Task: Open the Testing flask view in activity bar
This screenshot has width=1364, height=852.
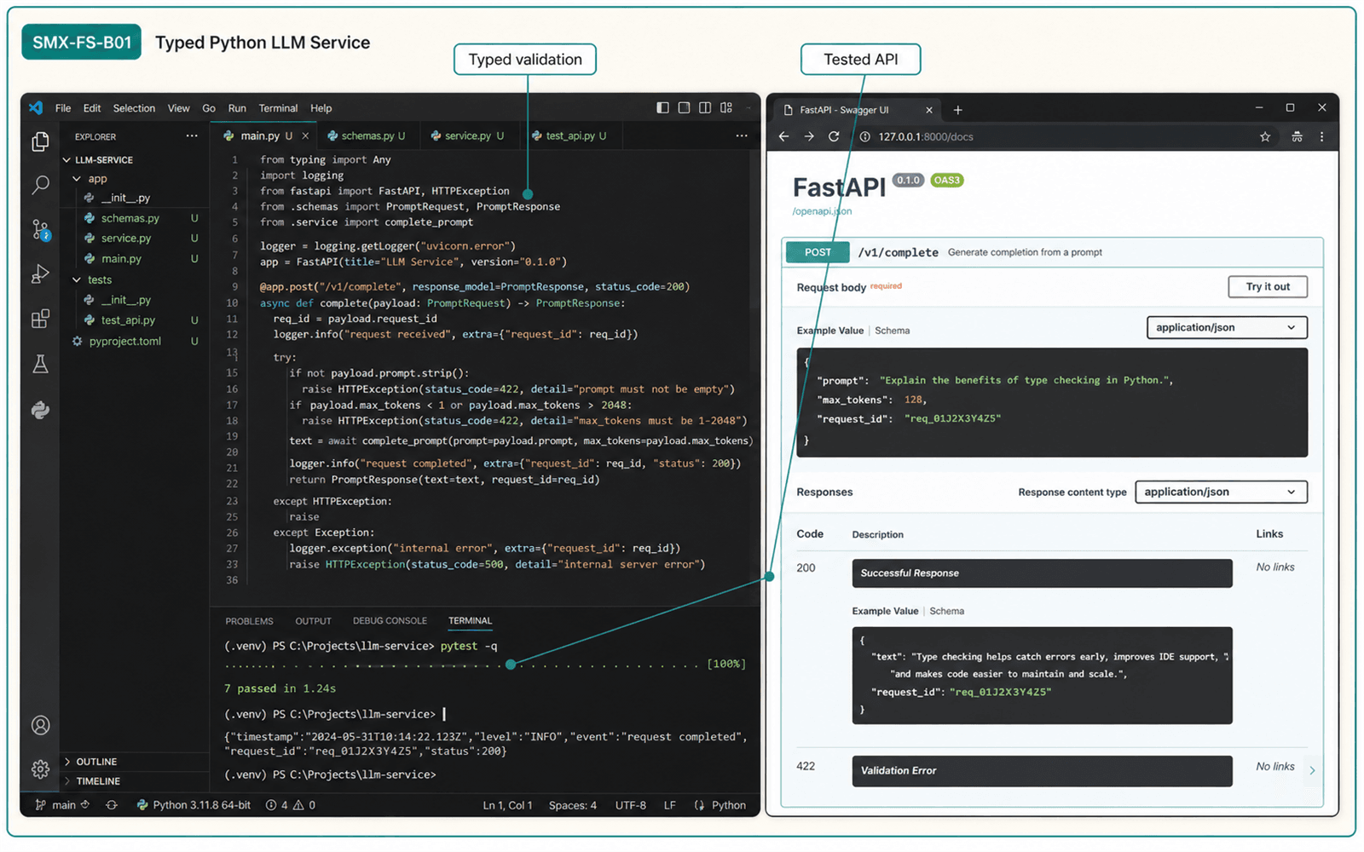Action: tap(40, 365)
